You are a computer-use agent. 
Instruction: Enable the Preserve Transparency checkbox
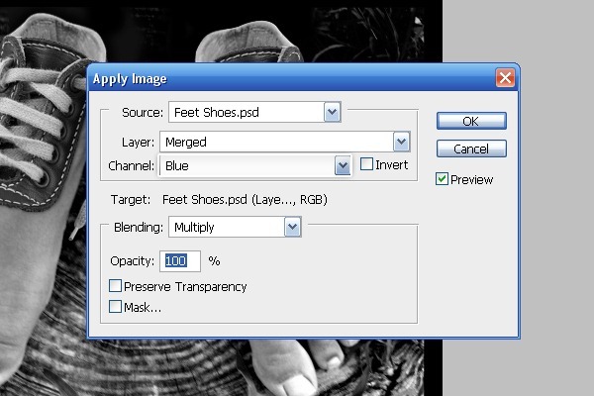click(x=116, y=286)
